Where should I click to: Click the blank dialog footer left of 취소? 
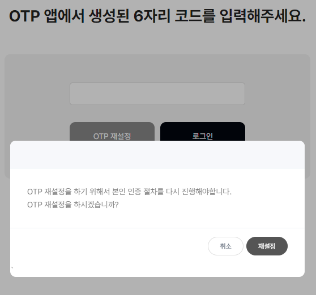[109, 246]
